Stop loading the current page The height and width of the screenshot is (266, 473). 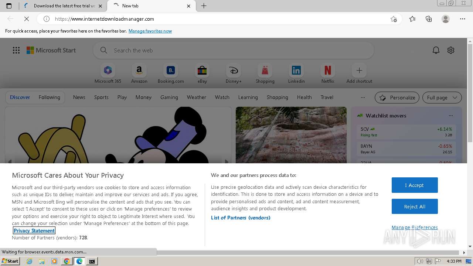(27, 19)
